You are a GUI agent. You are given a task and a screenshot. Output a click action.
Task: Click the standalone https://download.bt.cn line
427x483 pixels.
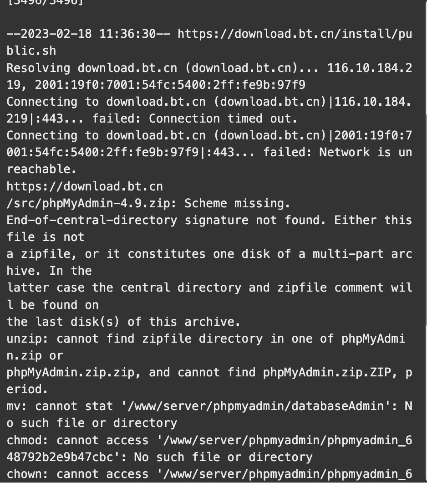[x=85, y=186]
